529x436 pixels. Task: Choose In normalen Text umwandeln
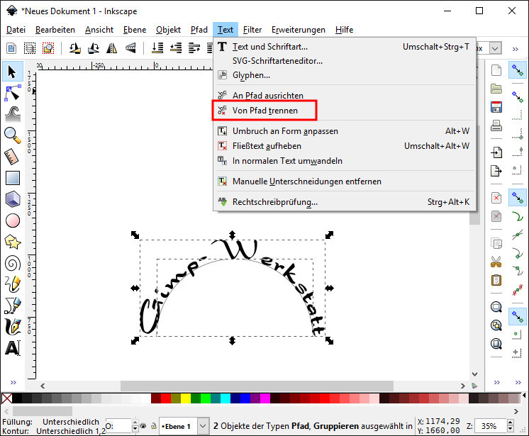[344, 161]
